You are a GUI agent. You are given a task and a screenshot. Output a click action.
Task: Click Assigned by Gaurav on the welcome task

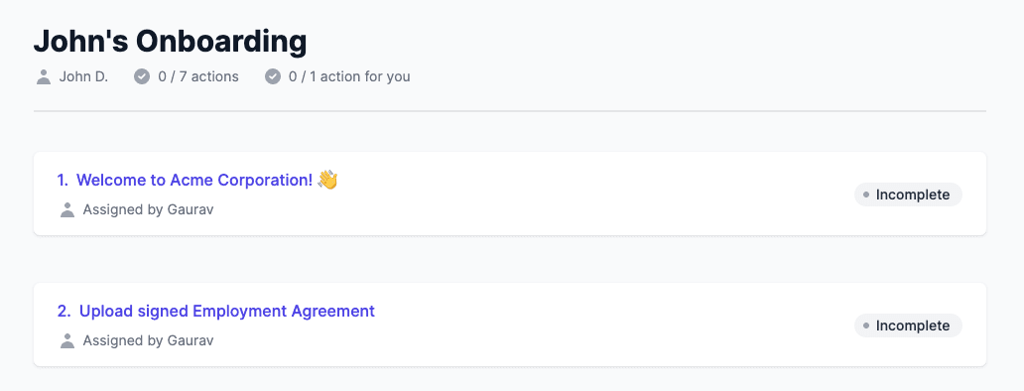click(x=148, y=210)
